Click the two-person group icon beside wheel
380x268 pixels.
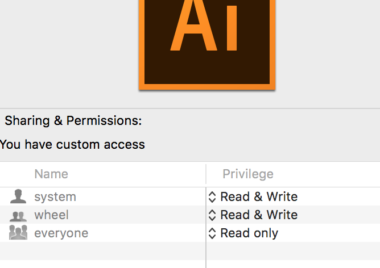click(x=18, y=215)
